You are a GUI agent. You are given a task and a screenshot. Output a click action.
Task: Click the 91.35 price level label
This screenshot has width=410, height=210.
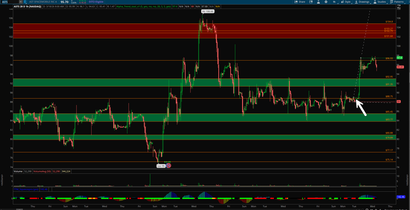pyautogui.click(x=389, y=84)
